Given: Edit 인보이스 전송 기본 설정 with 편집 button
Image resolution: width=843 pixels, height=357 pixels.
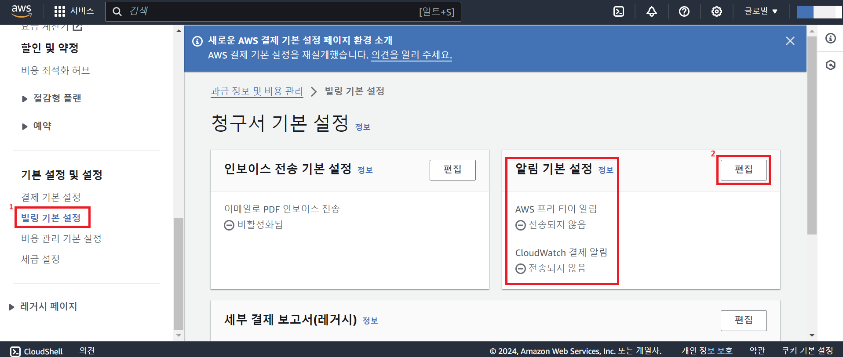Looking at the screenshot, I should click(453, 170).
